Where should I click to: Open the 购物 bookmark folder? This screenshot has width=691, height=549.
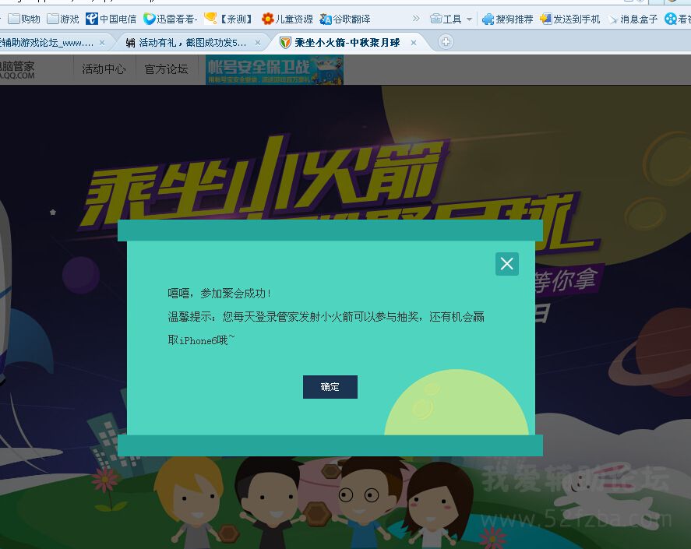24,19
